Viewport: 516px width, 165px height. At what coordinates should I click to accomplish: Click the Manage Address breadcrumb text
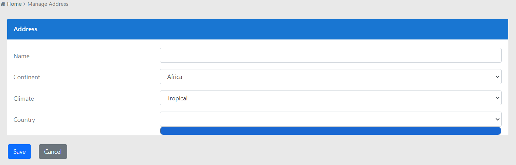[48, 4]
